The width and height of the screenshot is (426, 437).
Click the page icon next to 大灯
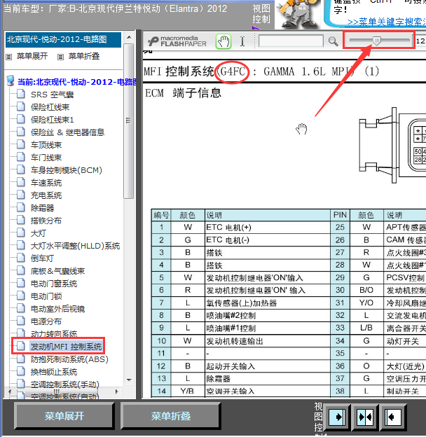click(20, 233)
